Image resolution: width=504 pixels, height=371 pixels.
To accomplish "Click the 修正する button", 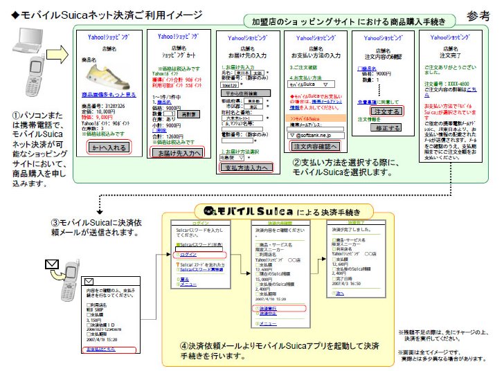I will click(x=387, y=127).
